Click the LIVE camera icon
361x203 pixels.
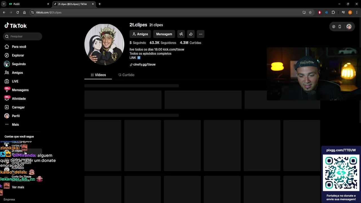pyautogui.click(x=7, y=81)
